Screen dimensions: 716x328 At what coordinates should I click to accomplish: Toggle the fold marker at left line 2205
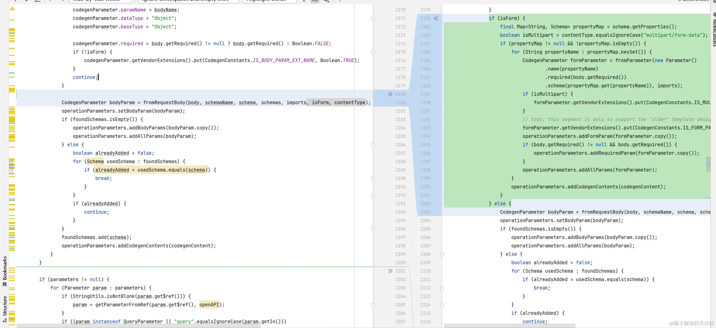tap(373, 305)
